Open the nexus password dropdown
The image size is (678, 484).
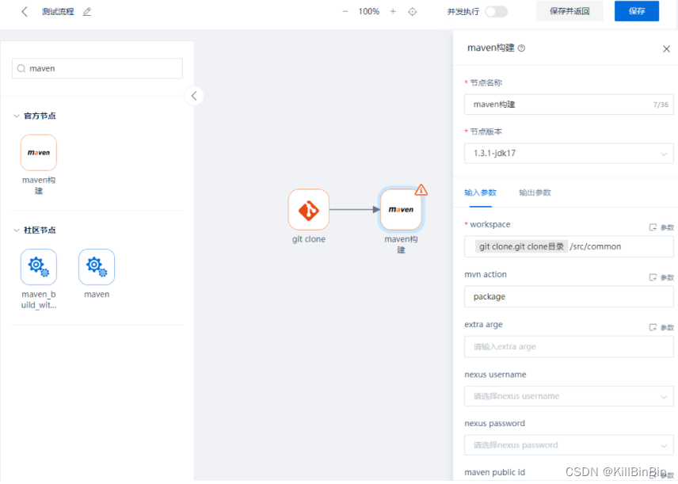(x=569, y=445)
